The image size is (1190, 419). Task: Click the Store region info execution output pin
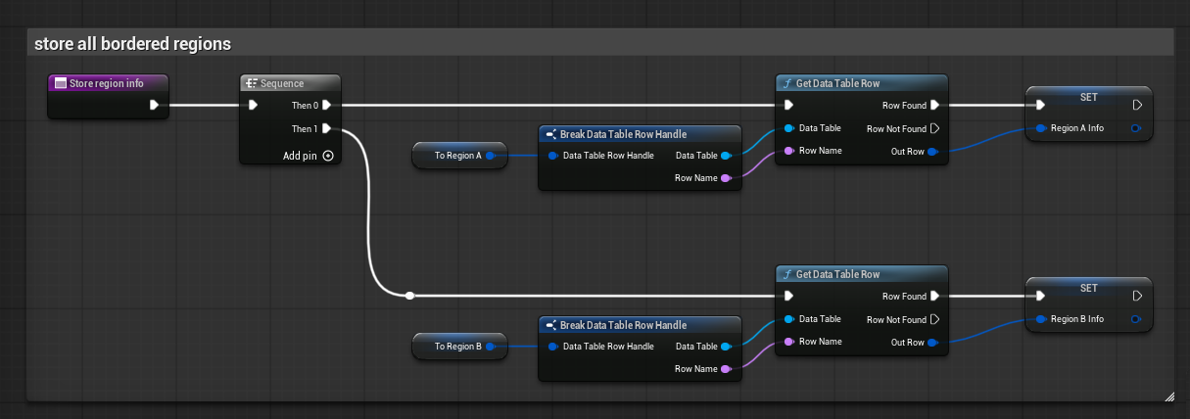tap(154, 105)
